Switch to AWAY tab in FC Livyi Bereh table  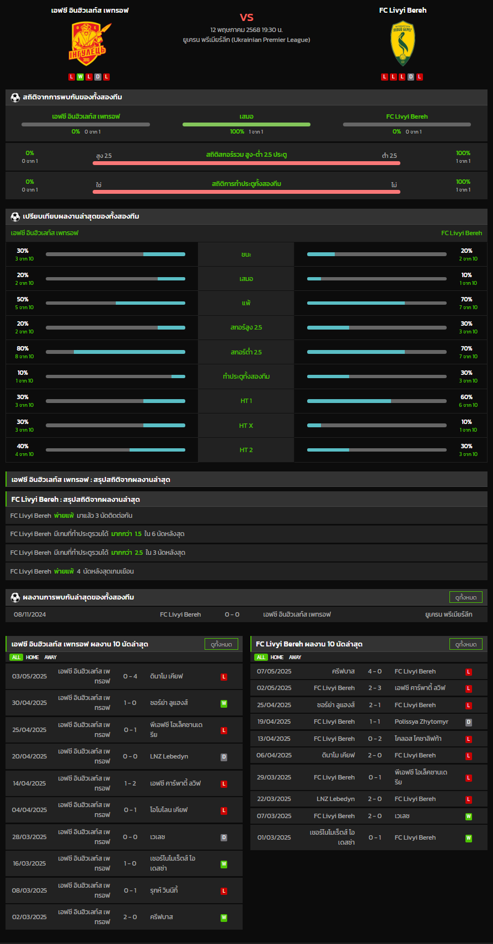[296, 657]
